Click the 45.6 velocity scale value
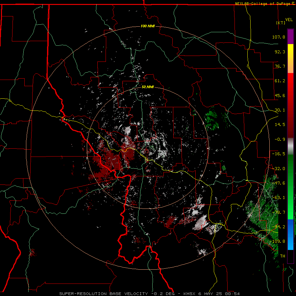Viewport: 296px width, 296px height. point(280,95)
